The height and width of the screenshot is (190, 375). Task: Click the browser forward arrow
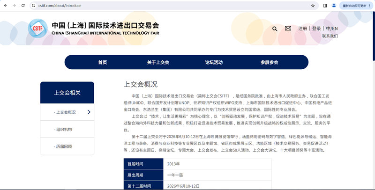click(x=14, y=6)
